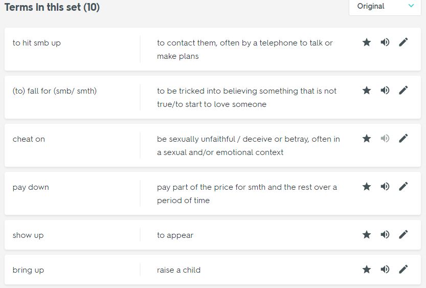This screenshot has height=288, width=426.
Task: Edit the 'pay down' card
Action: (403, 186)
